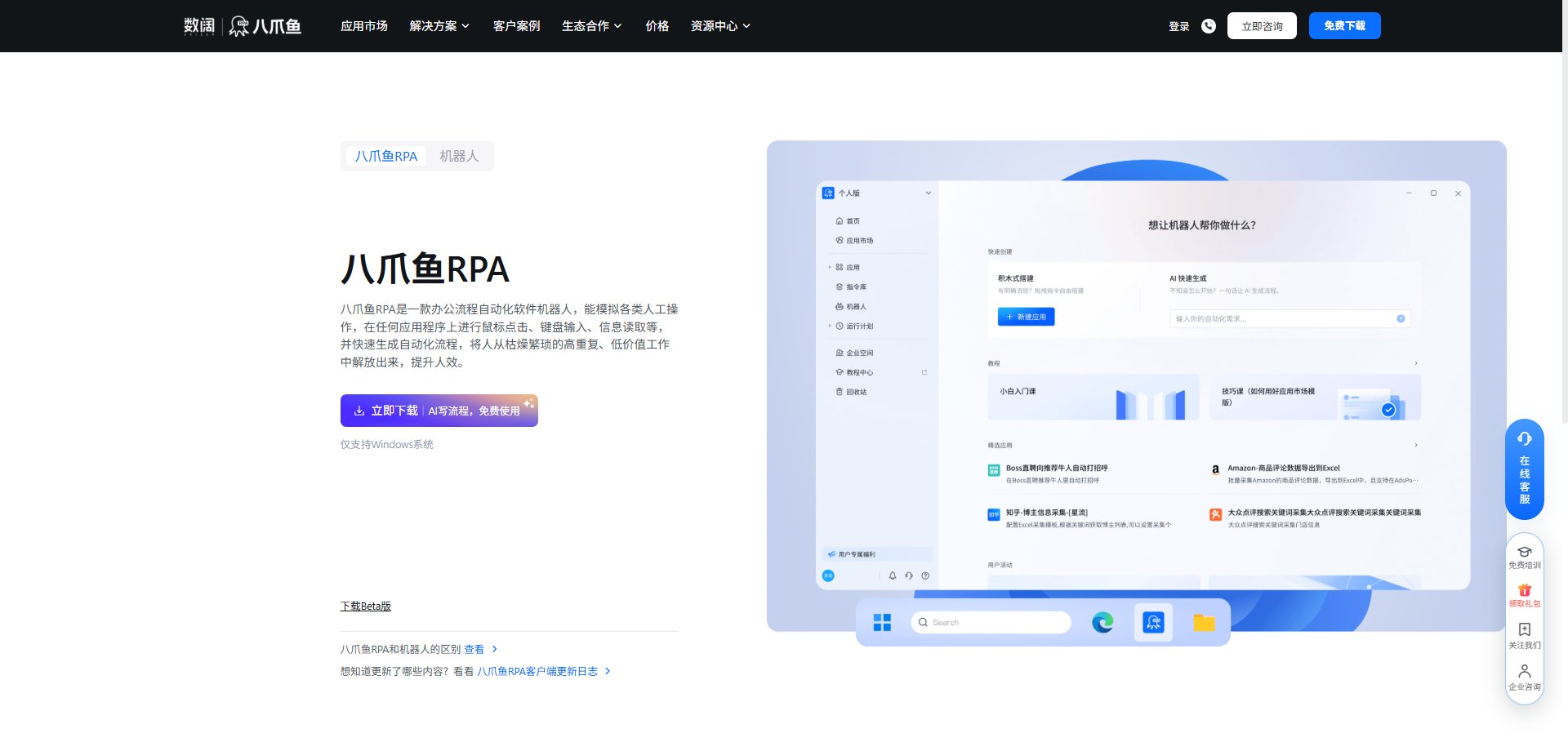Claim the gift pack via 领取礼包
1568x742 pixels.
1525,596
